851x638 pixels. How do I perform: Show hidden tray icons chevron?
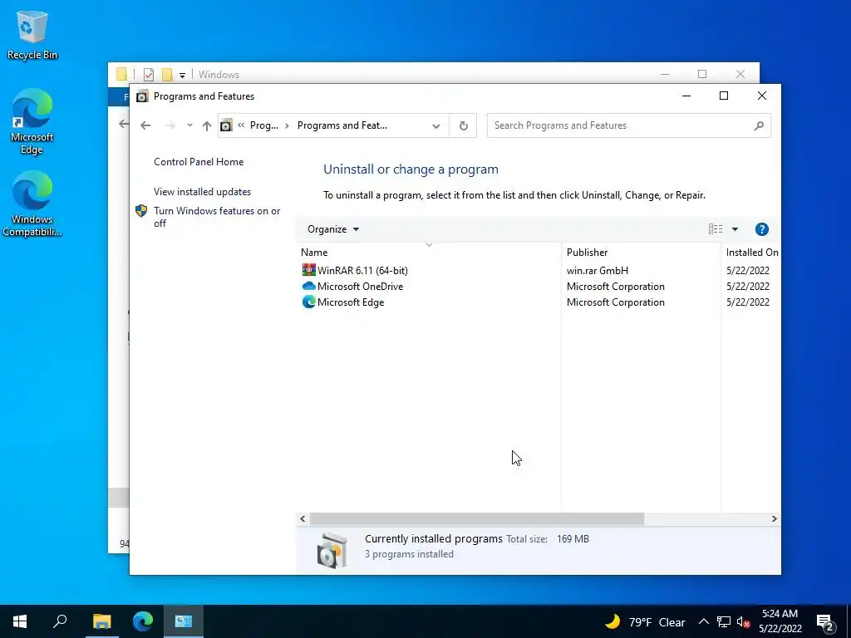[703, 621]
